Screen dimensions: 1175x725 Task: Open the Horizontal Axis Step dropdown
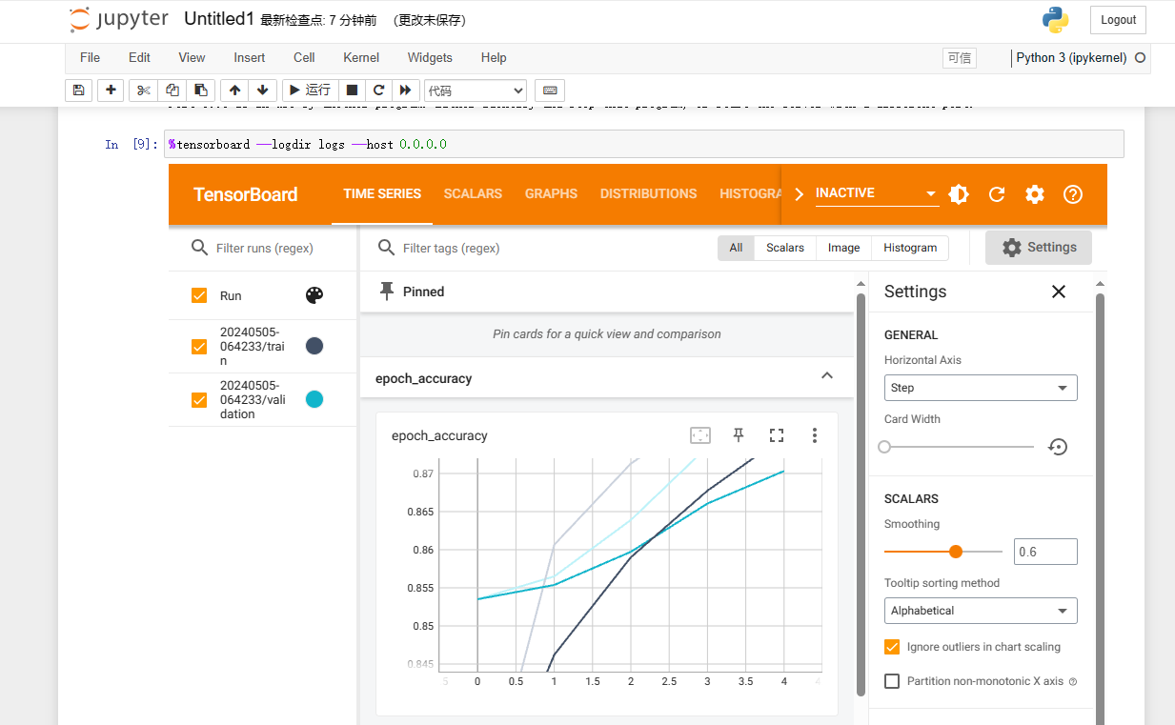click(x=980, y=388)
